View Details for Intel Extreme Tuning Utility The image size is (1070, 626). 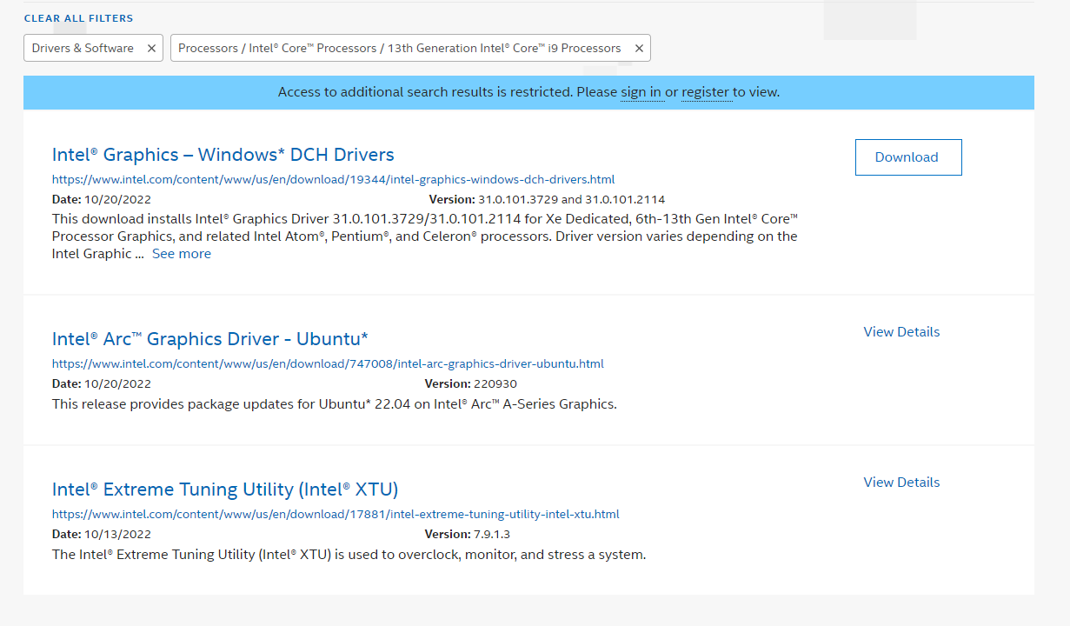(x=901, y=483)
